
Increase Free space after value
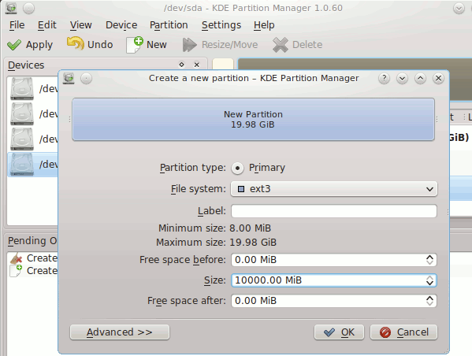point(430,298)
